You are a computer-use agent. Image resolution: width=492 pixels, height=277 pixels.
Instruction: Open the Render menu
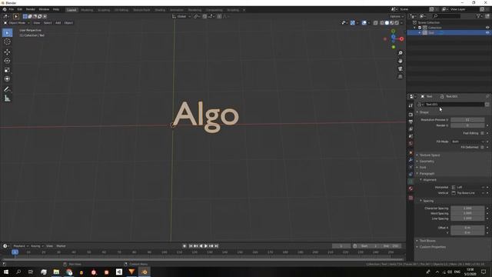(31, 10)
